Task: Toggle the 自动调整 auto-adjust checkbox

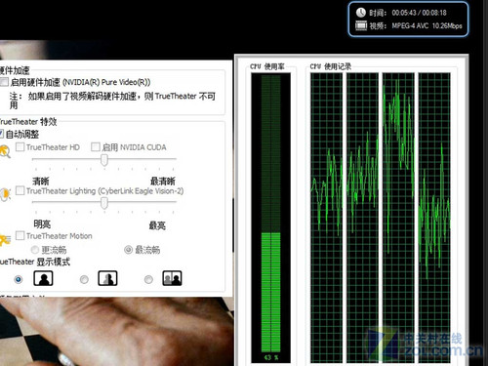Action: pyautogui.click(x=1, y=134)
